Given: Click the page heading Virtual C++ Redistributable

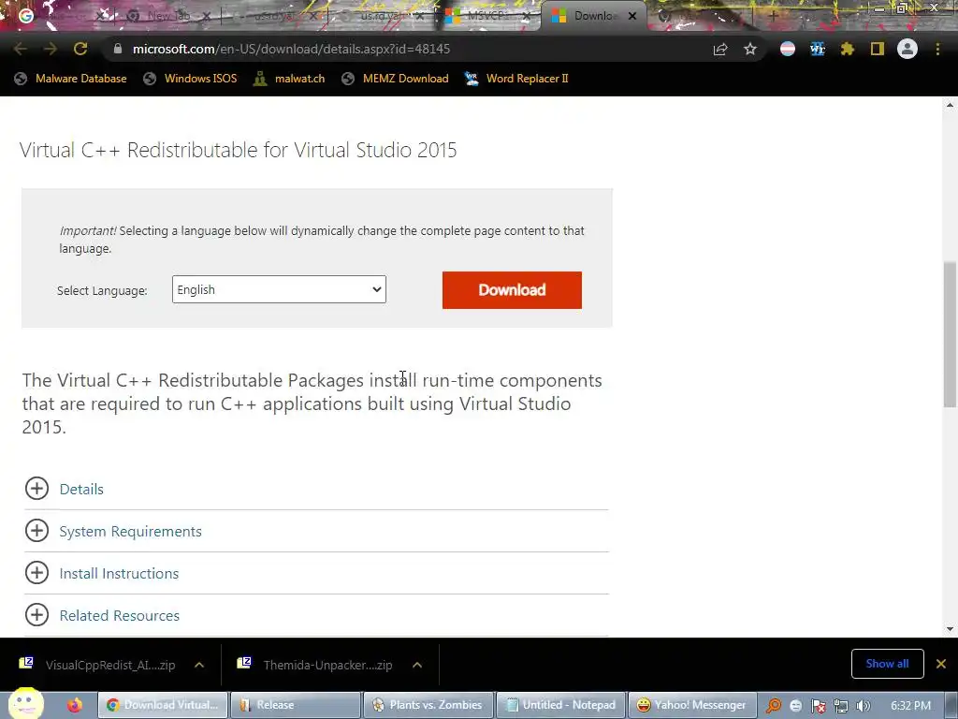Looking at the screenshot, I should [239, 150].
